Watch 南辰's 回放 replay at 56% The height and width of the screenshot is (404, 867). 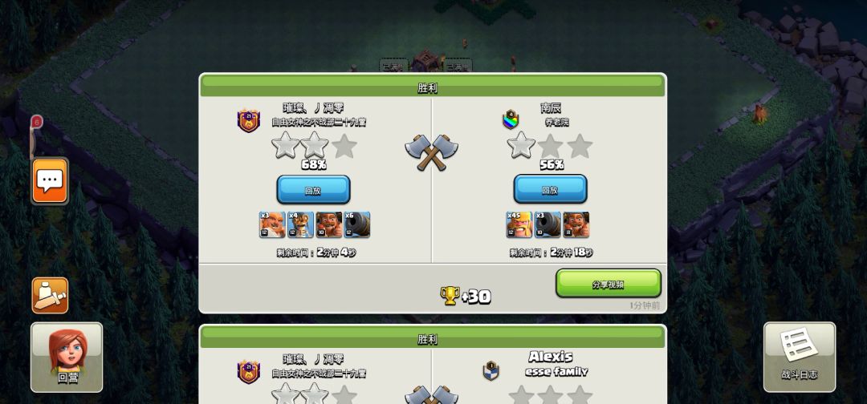550,190
